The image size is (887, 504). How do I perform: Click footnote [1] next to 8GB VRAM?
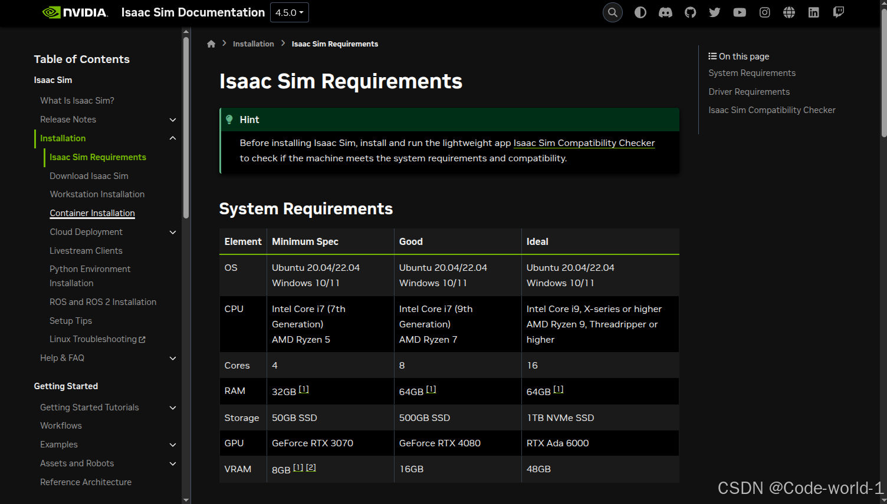pyautogui.click(x=298, y=467)
